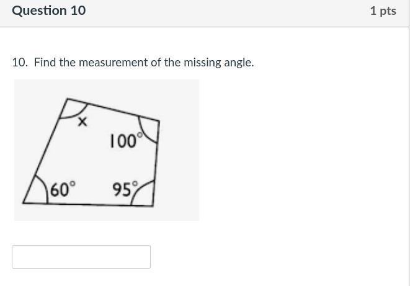
Task: Click the quadrilateral's bottom edge line
Action: [x=87, y=204]
